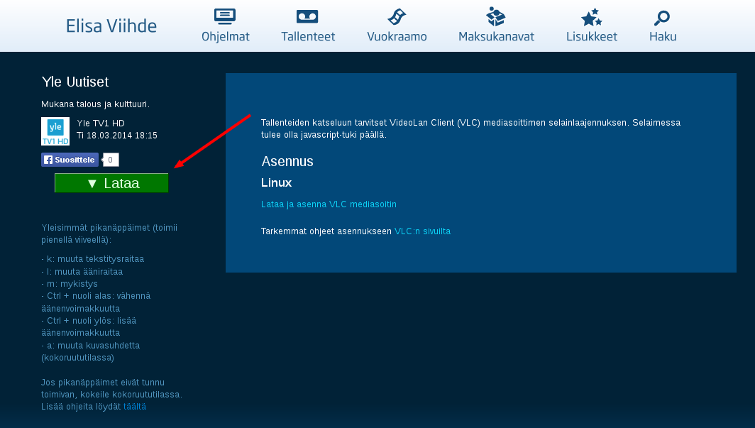
Task: Click the 'täältä' help link
Action: (135, 406)
